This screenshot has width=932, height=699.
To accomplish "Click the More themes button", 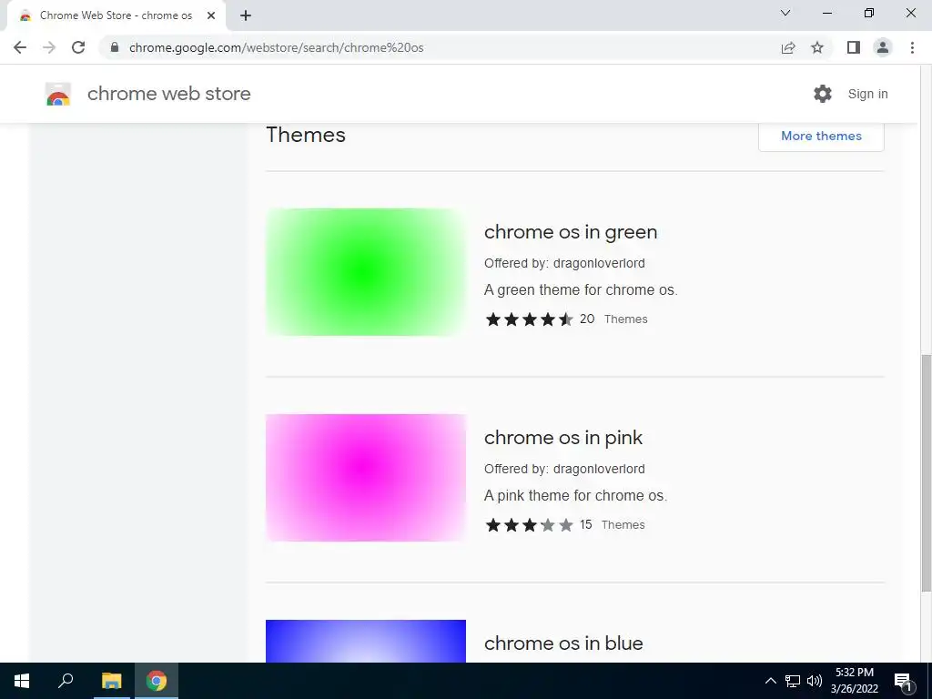I will coord(822,137).
